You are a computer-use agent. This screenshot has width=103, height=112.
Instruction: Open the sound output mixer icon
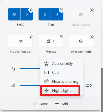coord(88,86)
